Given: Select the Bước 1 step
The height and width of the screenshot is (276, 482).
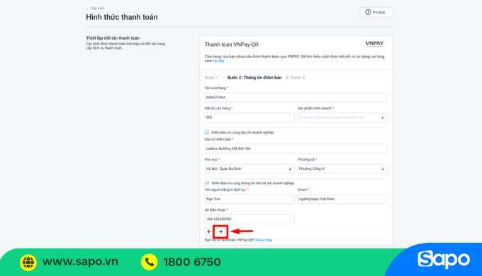Looking at the screenshot, I should coord(211,78).
